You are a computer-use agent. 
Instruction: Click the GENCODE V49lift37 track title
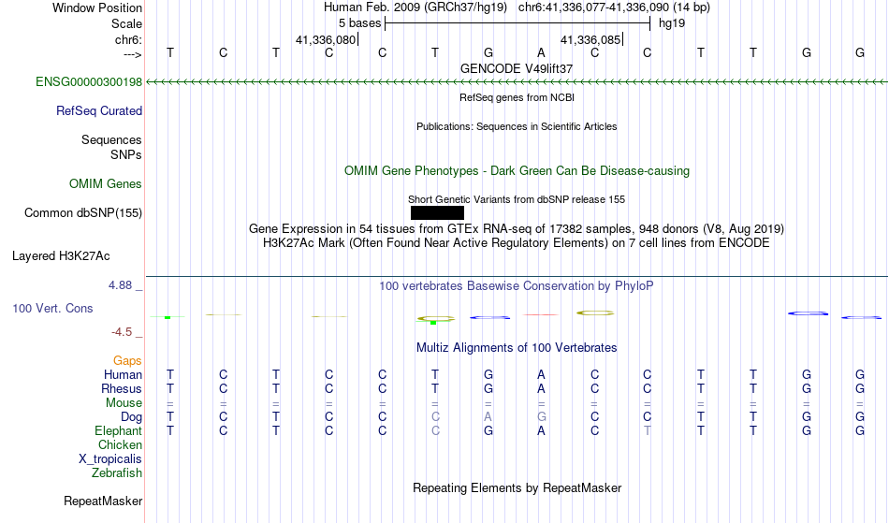[517, 68]
